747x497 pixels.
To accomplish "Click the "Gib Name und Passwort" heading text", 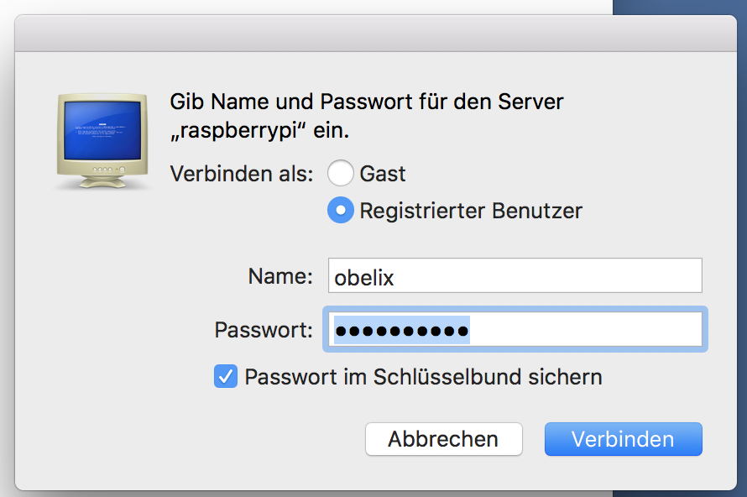I will click(x=367, y=102).
